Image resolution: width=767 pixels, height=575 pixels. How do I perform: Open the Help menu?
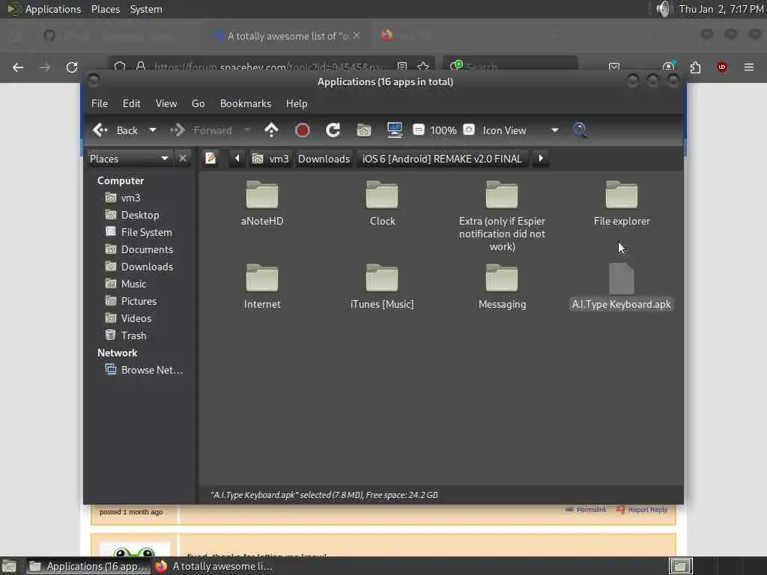tap(297, 103)
